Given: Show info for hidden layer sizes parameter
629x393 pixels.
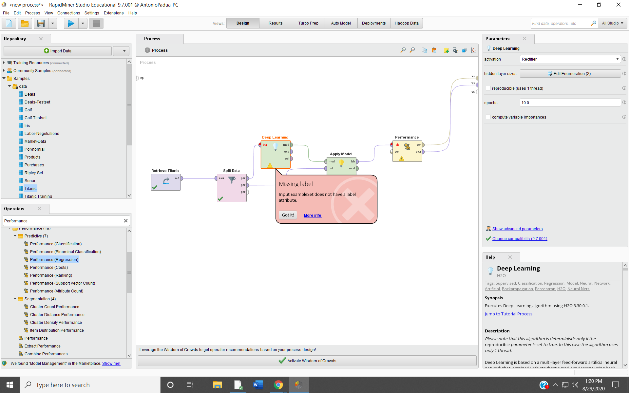Looking at the screenshot, I should [624, 74].
